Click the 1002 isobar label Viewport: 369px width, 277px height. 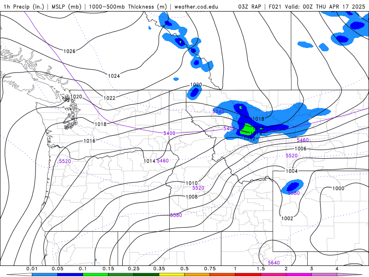click(287, 218)
